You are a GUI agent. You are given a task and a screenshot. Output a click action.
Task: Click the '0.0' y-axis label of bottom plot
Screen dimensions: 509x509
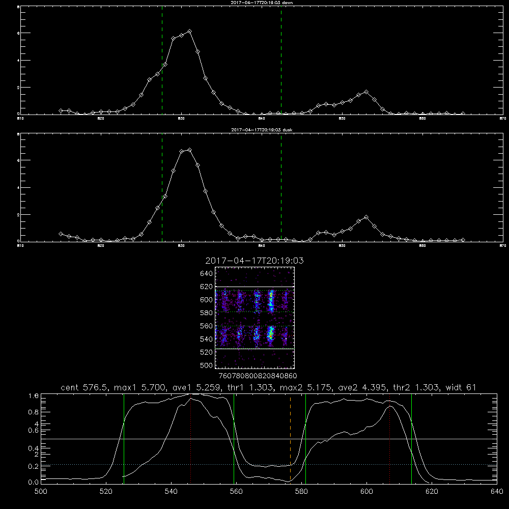(x=34, y=483)
